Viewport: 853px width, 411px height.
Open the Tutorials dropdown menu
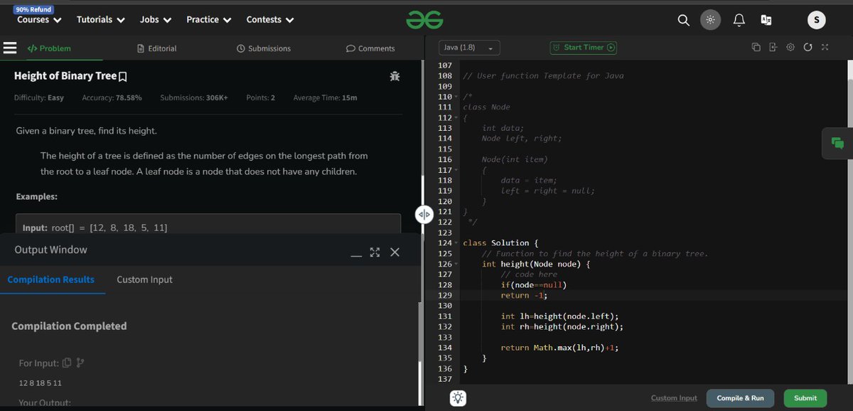tap(101, 20)
